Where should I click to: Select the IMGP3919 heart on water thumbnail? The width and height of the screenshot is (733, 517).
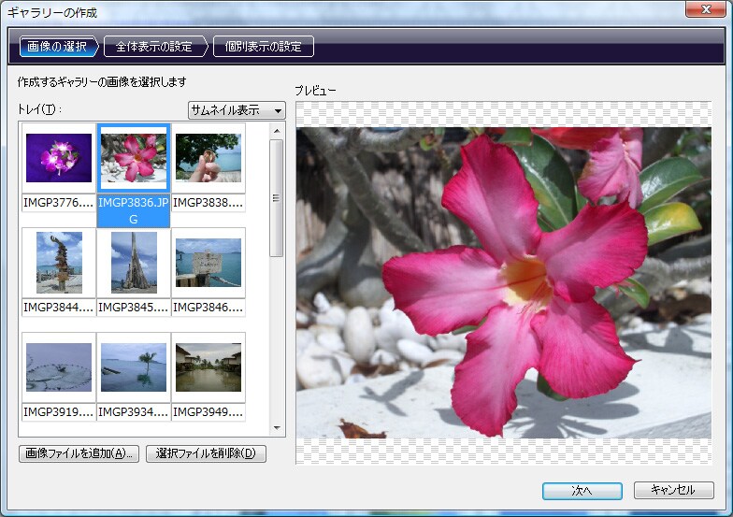(x=59, y=367)
